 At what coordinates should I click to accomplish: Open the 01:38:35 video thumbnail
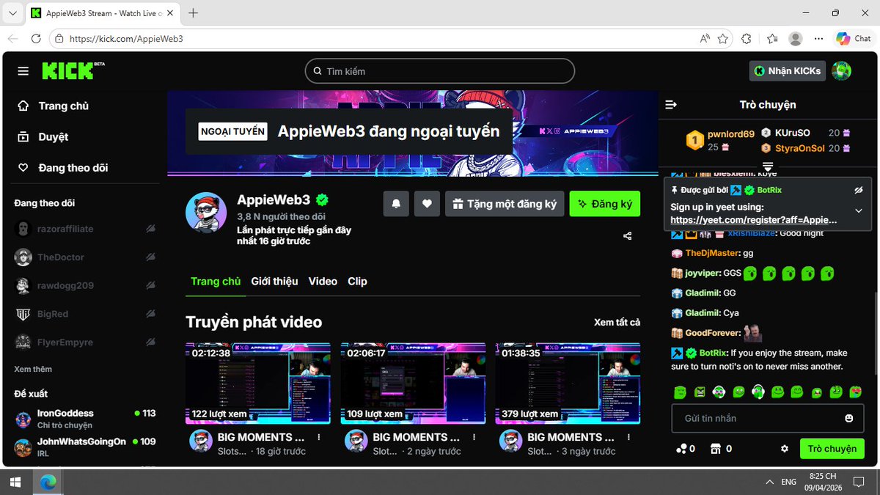568,383
